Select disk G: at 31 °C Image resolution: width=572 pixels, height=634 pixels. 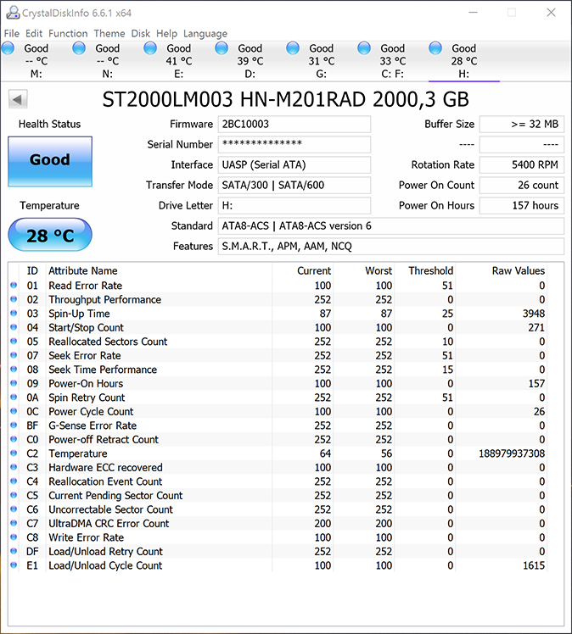pos(321,61)
